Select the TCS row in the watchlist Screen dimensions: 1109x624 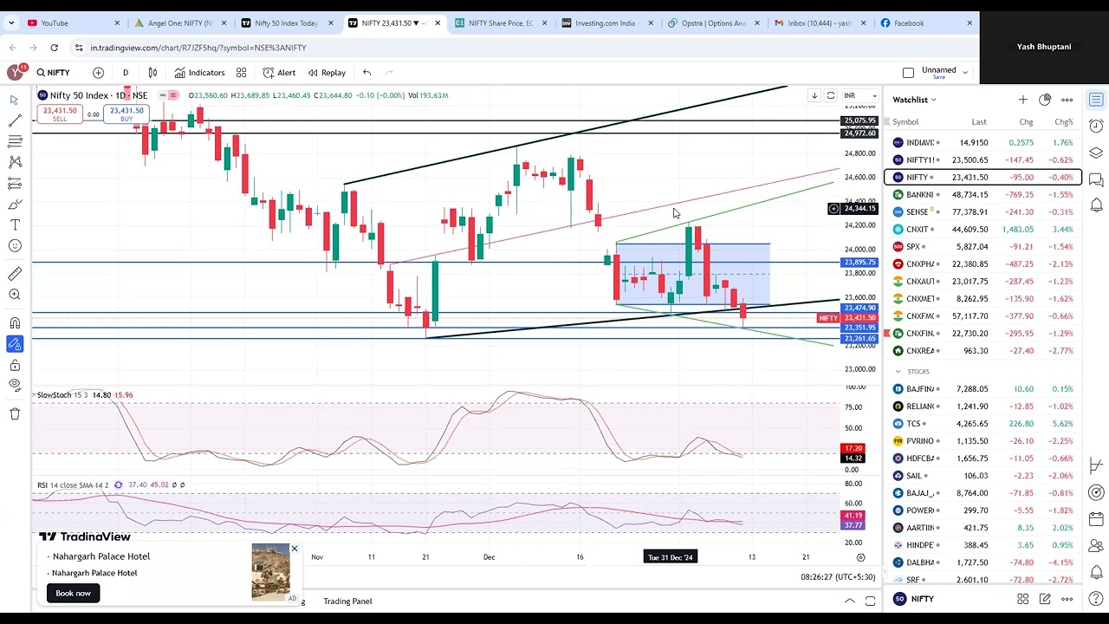tap(983, 424)
